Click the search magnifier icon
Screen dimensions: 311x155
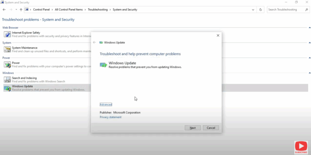pos(306,9)
